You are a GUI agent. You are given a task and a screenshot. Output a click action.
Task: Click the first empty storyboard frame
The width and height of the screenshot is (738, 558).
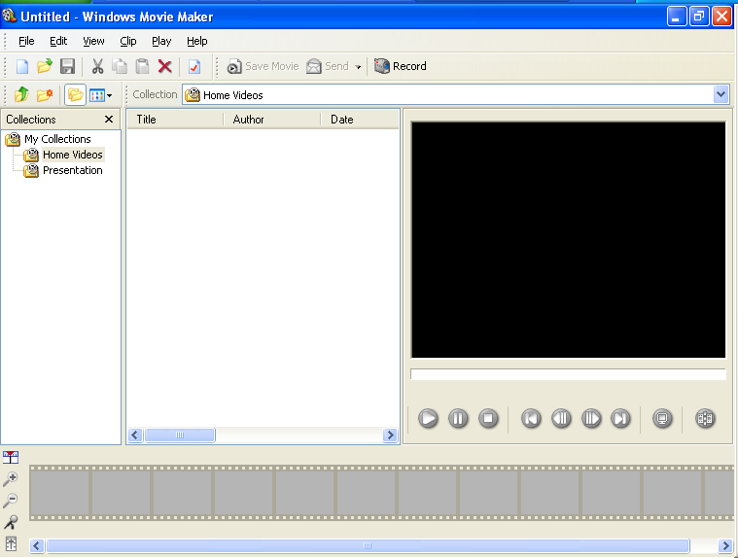[59, 493]
